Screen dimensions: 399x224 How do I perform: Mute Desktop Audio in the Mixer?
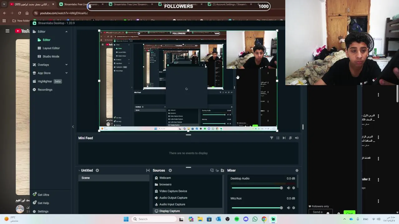pyautogui.click(x=288, y=188)
